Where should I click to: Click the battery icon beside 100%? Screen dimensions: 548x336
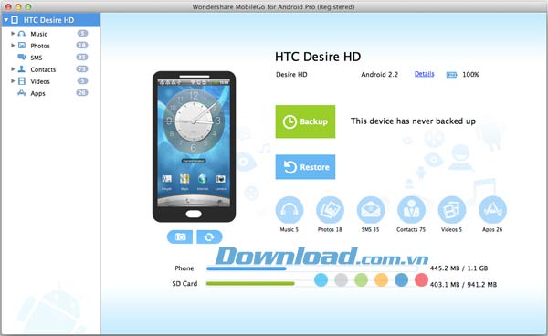[x=451, y=74]
